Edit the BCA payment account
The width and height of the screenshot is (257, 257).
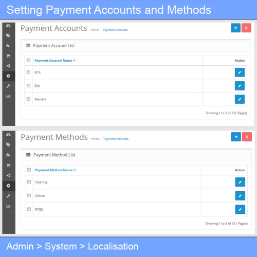coord(240,72)
